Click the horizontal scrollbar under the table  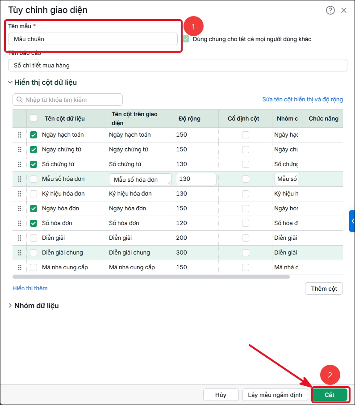click(x=151, y=277)
